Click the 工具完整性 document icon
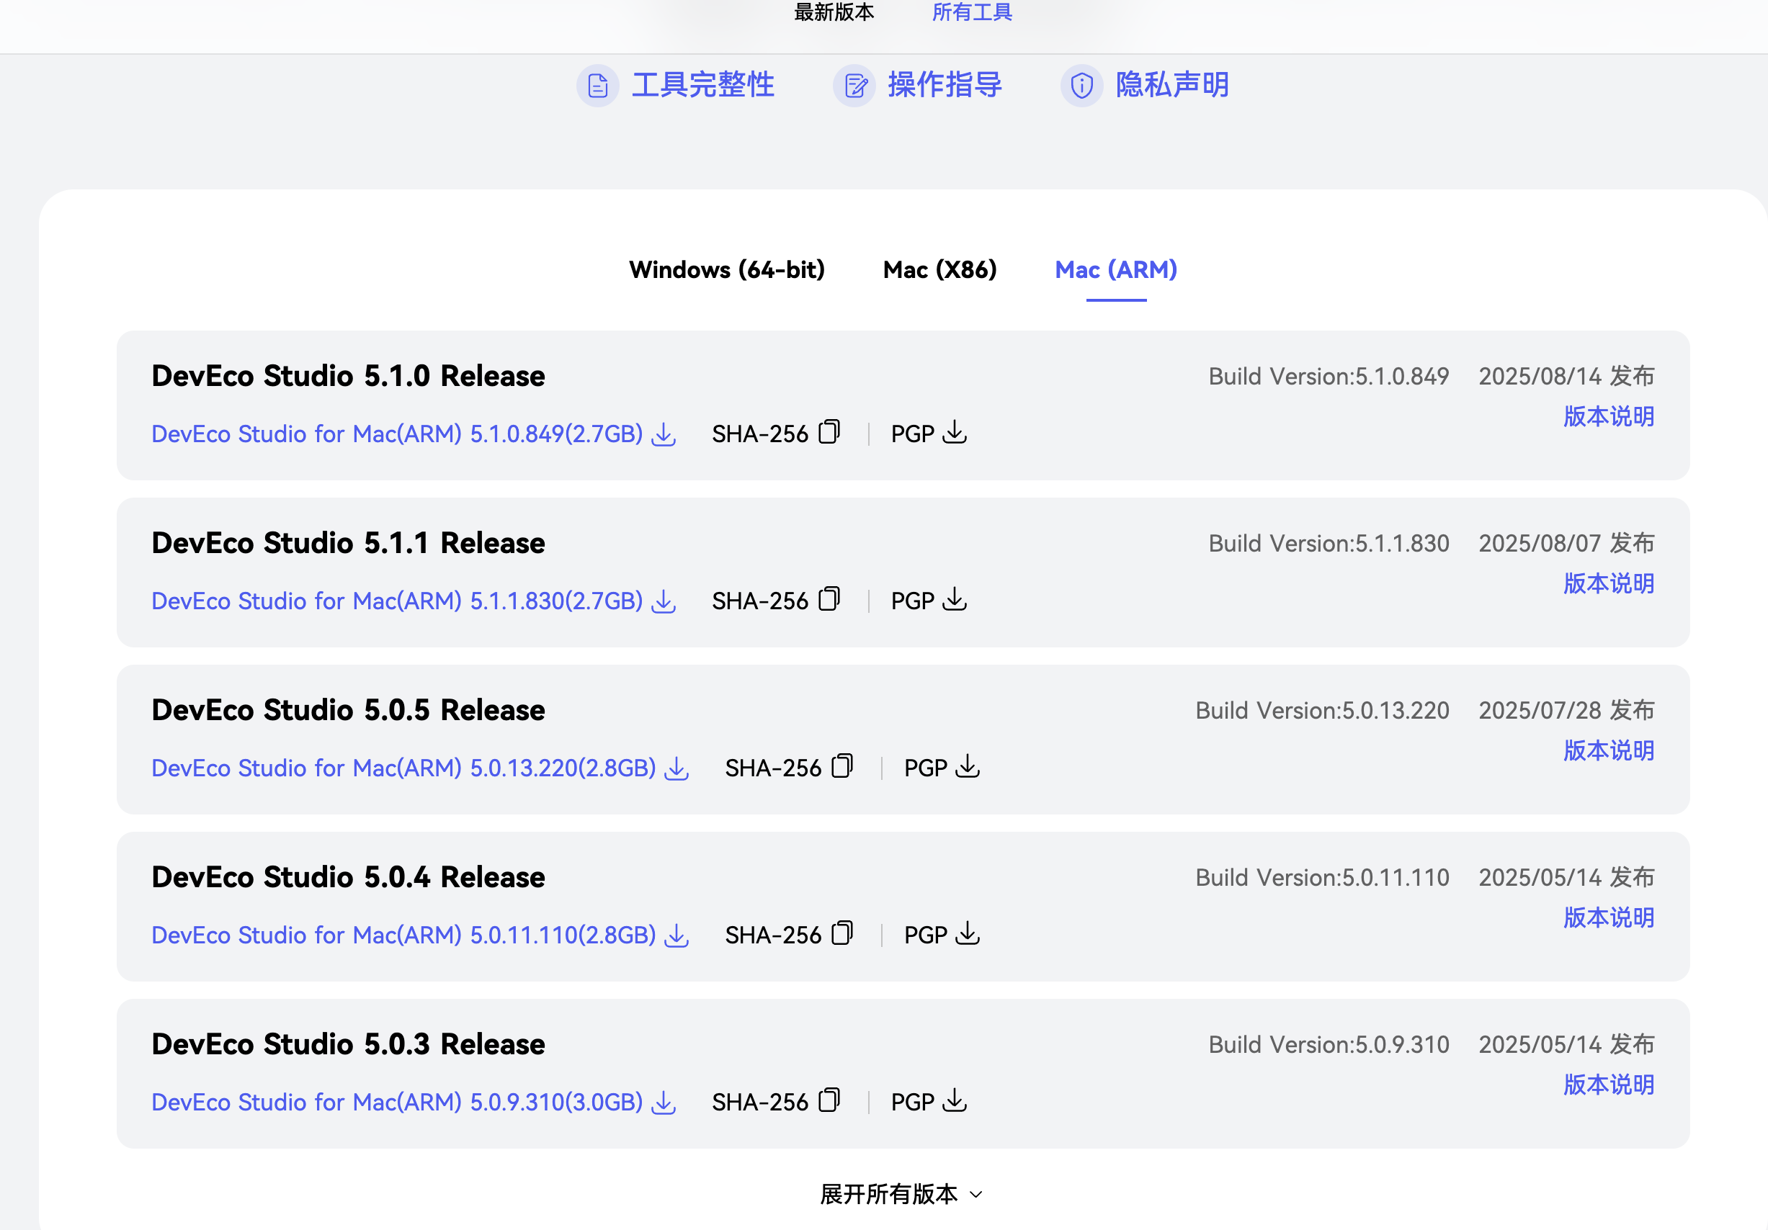Viewport: 1768px width, 1230px height. pos(597,86)
